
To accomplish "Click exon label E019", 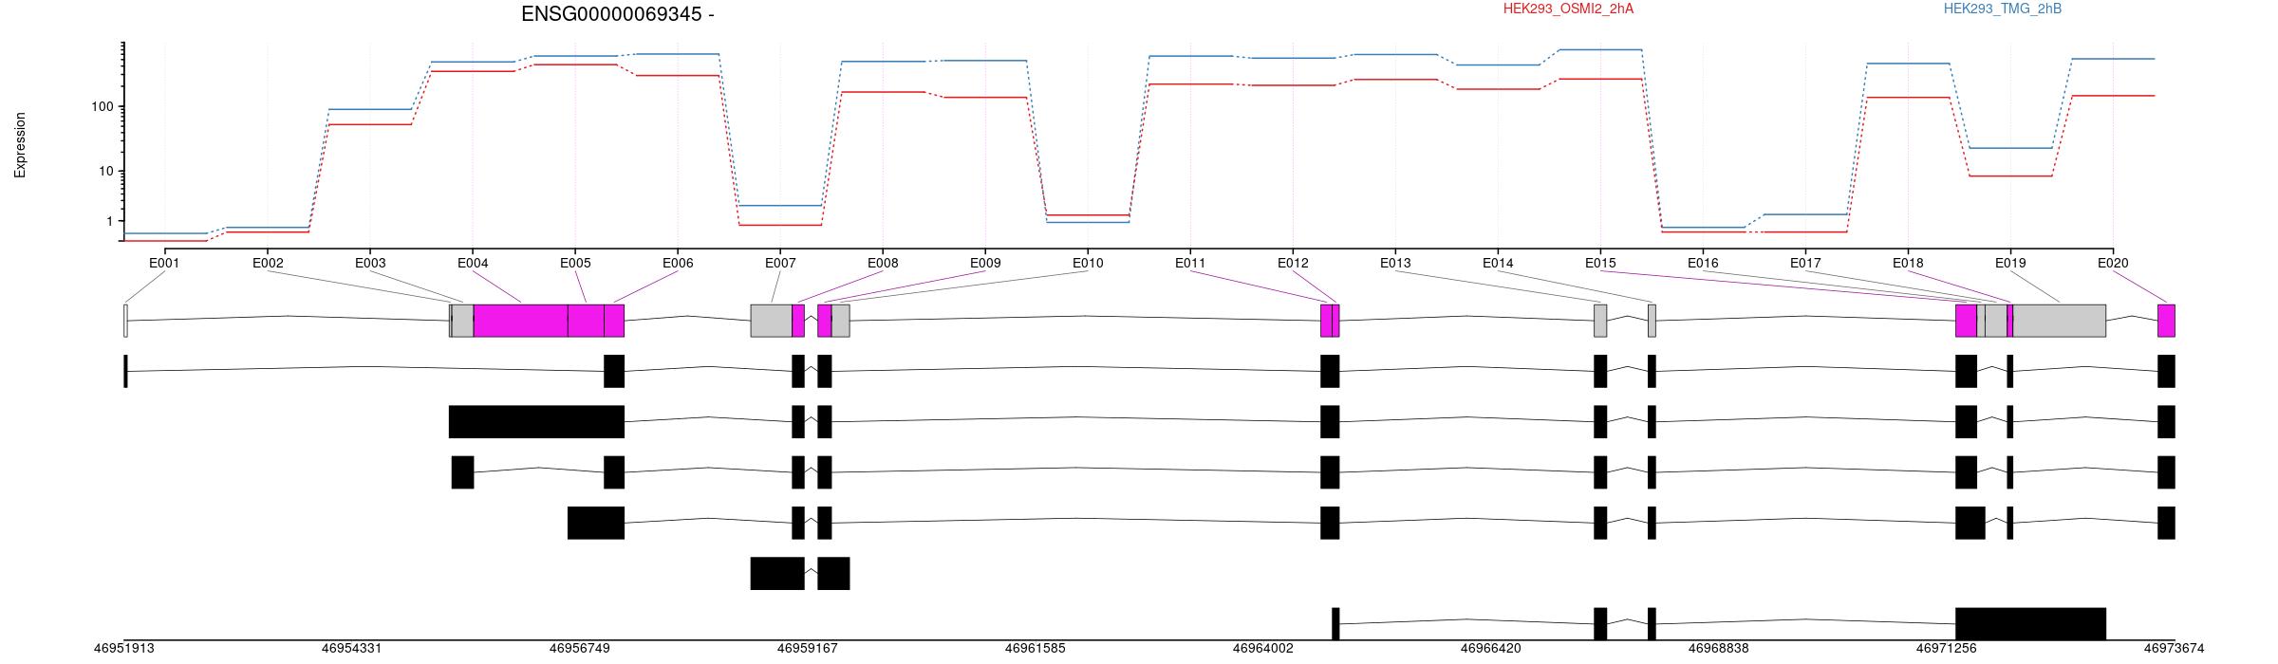I will click(2010, 263).
